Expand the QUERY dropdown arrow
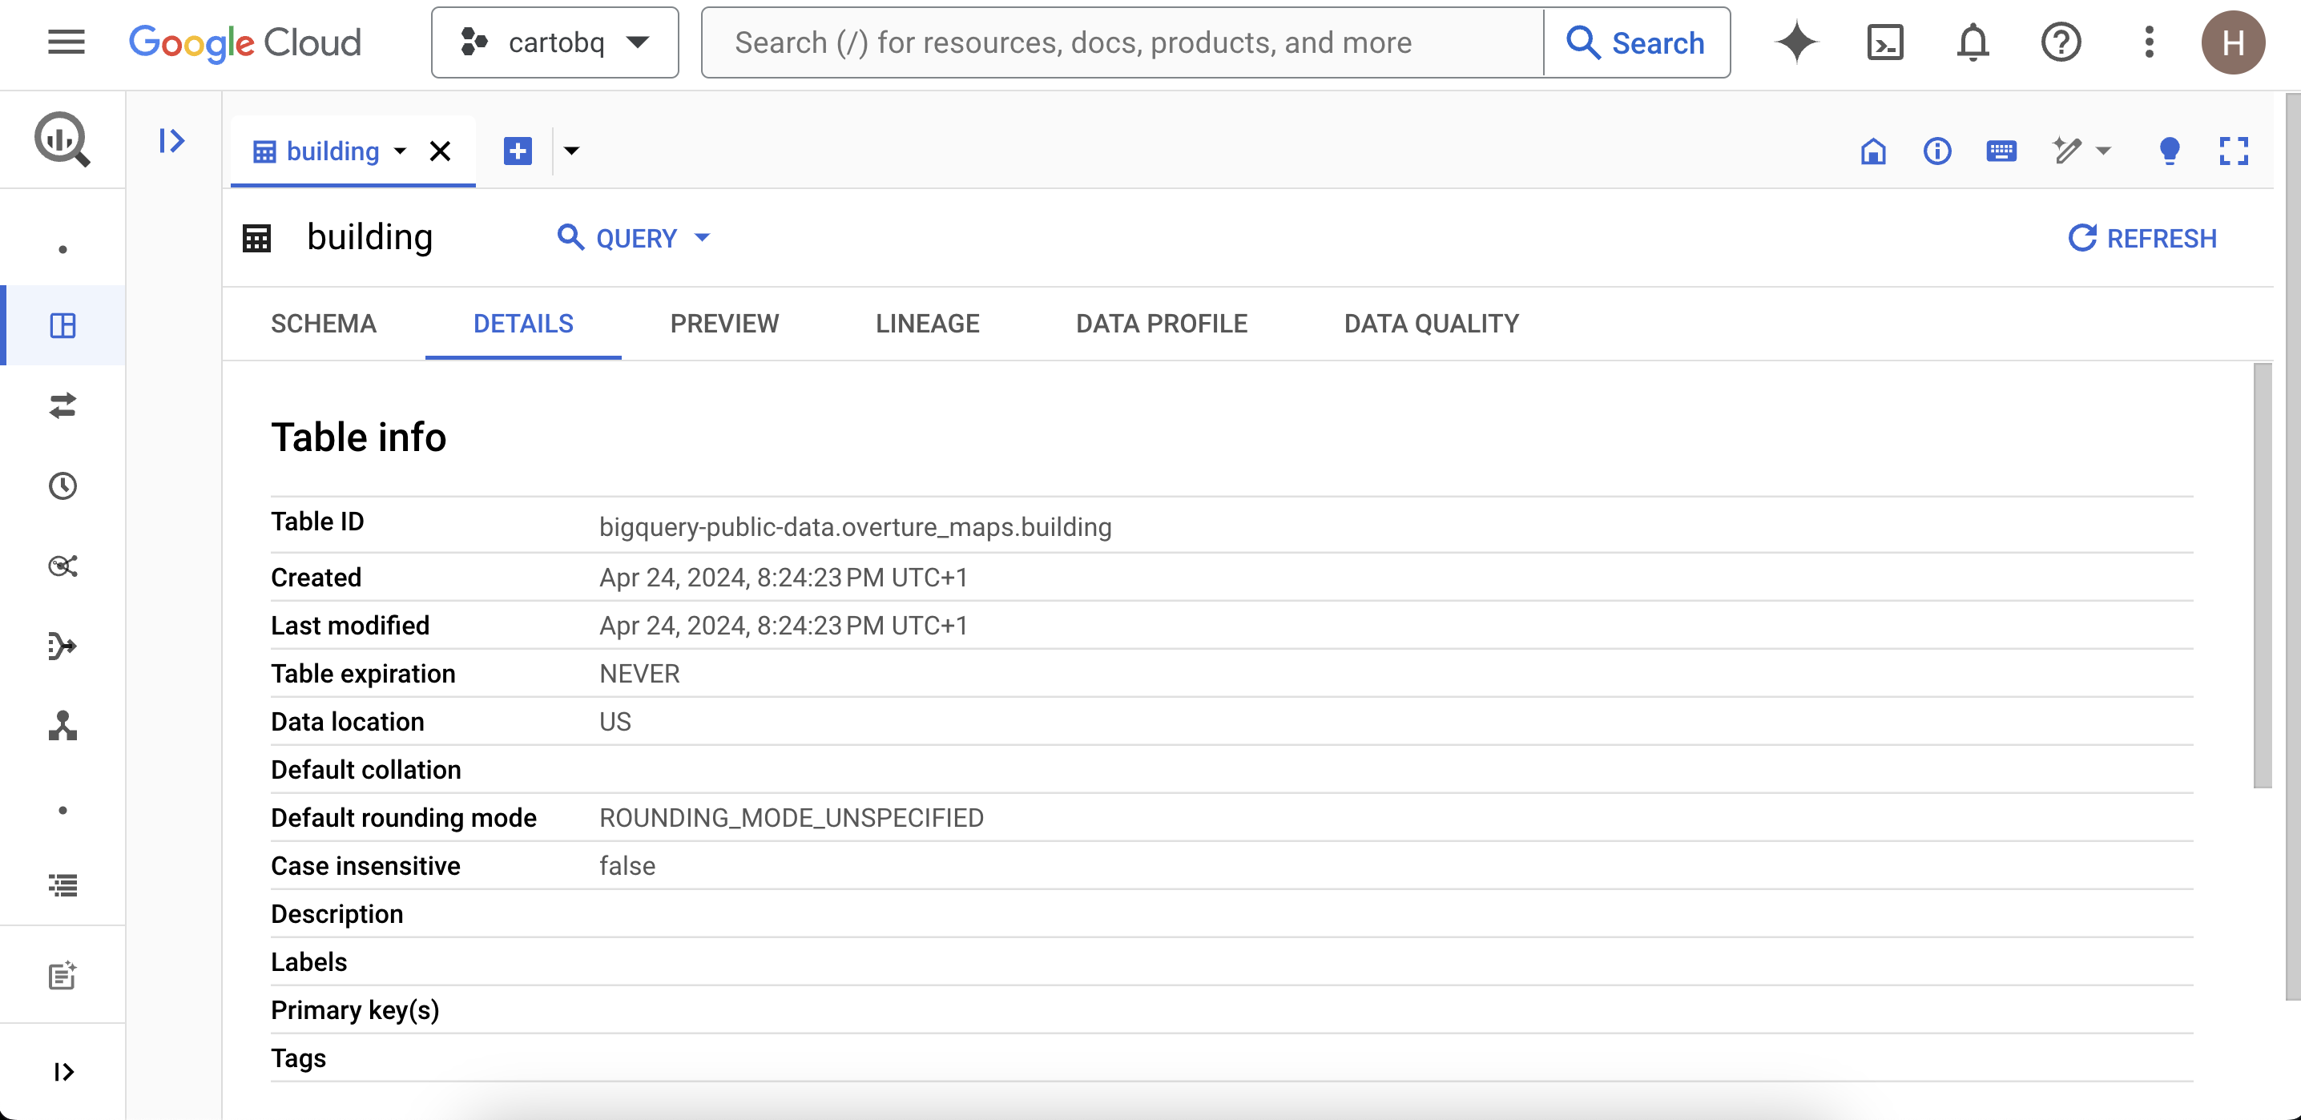2301x1120 pixels. [x=703, y=238]
